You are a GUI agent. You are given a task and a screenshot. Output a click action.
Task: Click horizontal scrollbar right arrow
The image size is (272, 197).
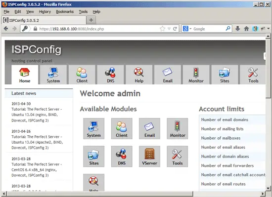click(x=263, y=194)
